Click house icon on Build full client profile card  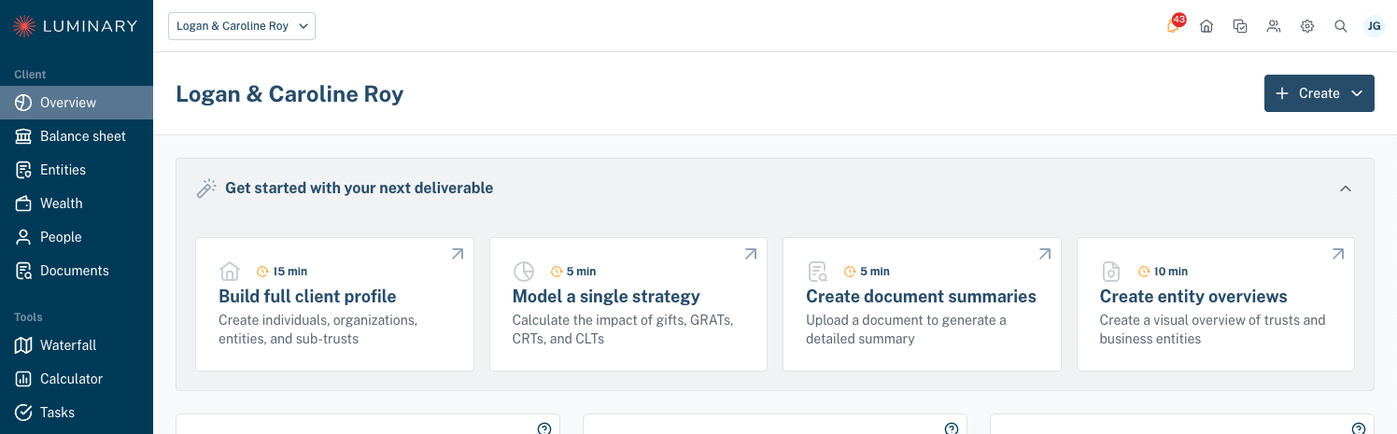pyautogui.click(x=230, y=272)
